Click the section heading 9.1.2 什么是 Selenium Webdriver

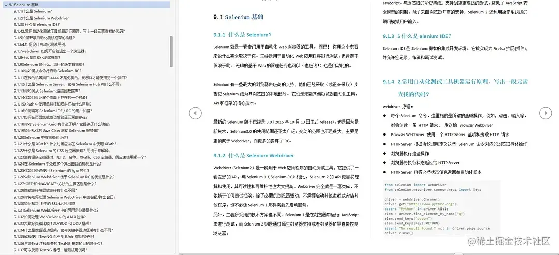[254, 156]
